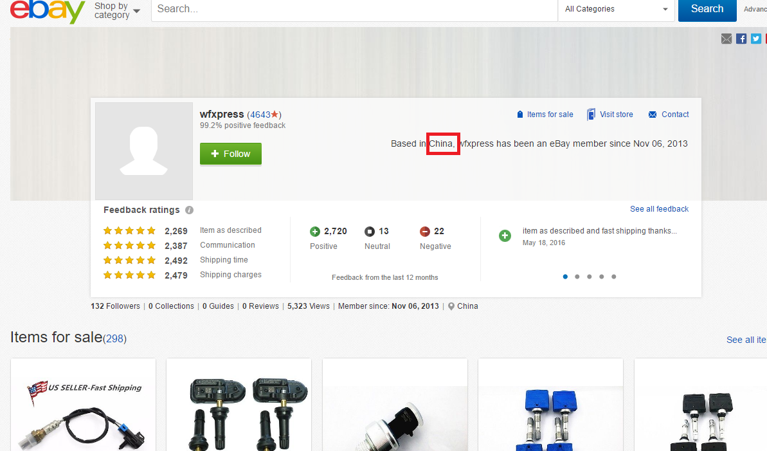Click the 0 Reviews text
767x451 pixels.
pyautogui.click(x=261, y=306)
